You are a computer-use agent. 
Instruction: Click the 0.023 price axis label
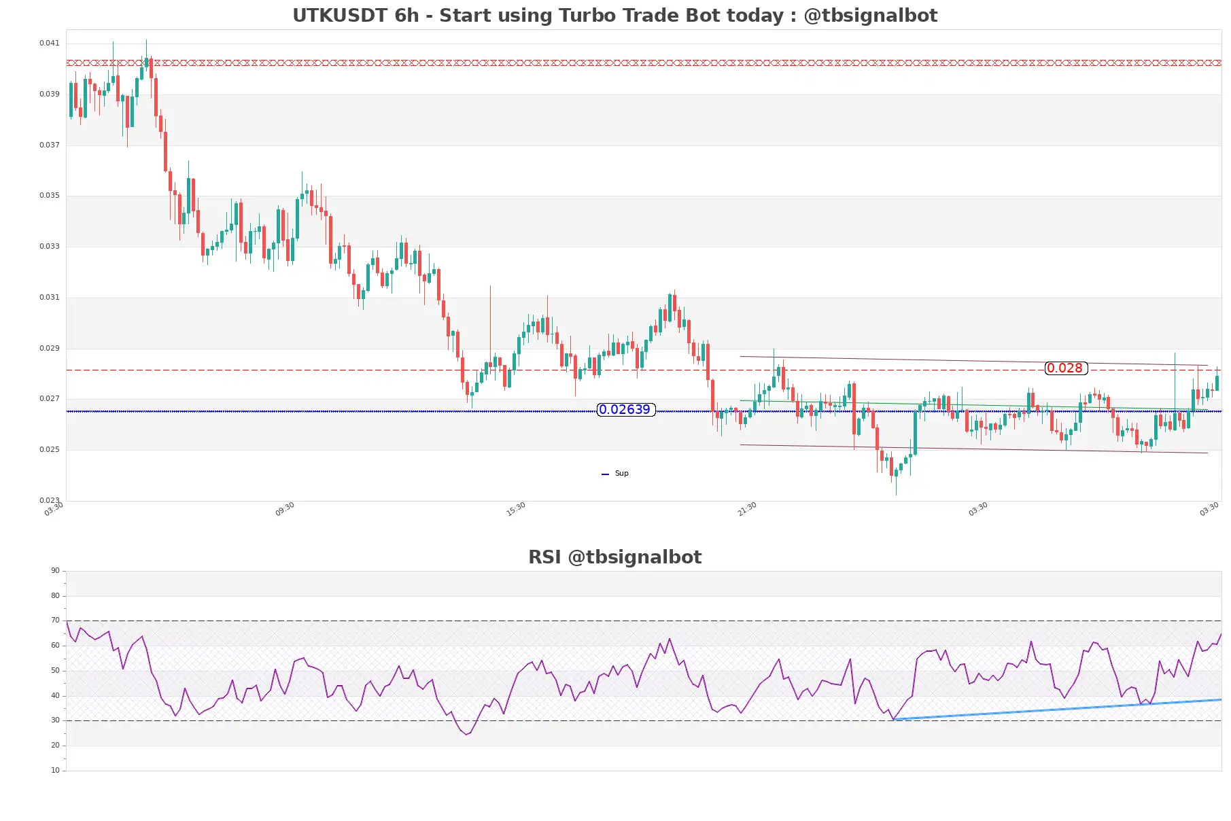tap(49, 501)
